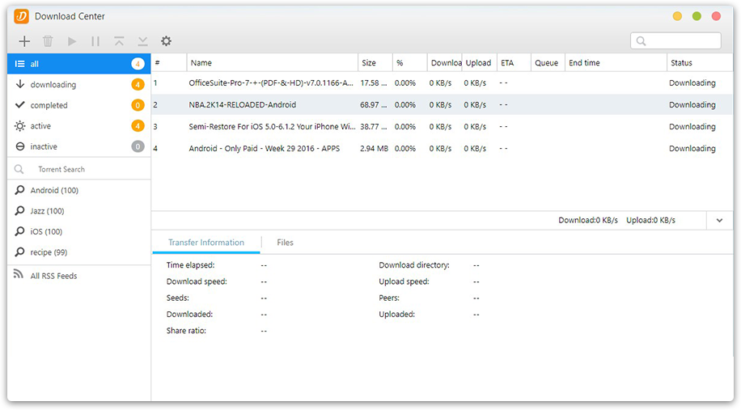Show the downloading tasks filter

click(x=53, y=85)
